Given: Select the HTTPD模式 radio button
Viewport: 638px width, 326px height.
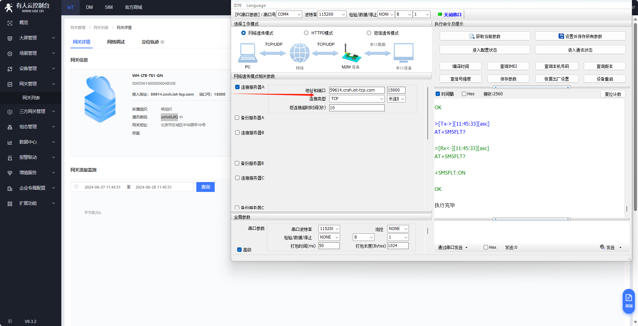Looking at the screenshot, I should (306, 33).
